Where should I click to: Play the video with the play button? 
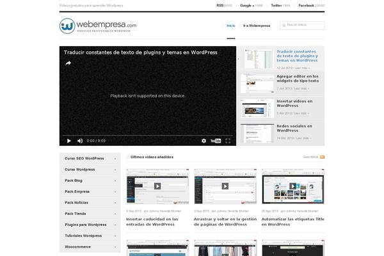coord(69,141)
